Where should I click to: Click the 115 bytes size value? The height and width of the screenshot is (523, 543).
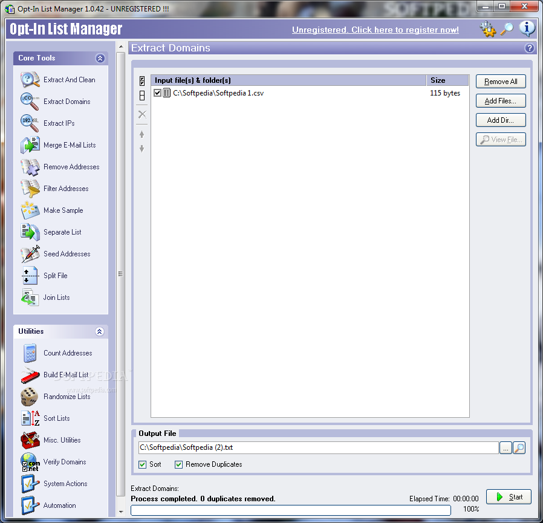(x=445, y=93)
